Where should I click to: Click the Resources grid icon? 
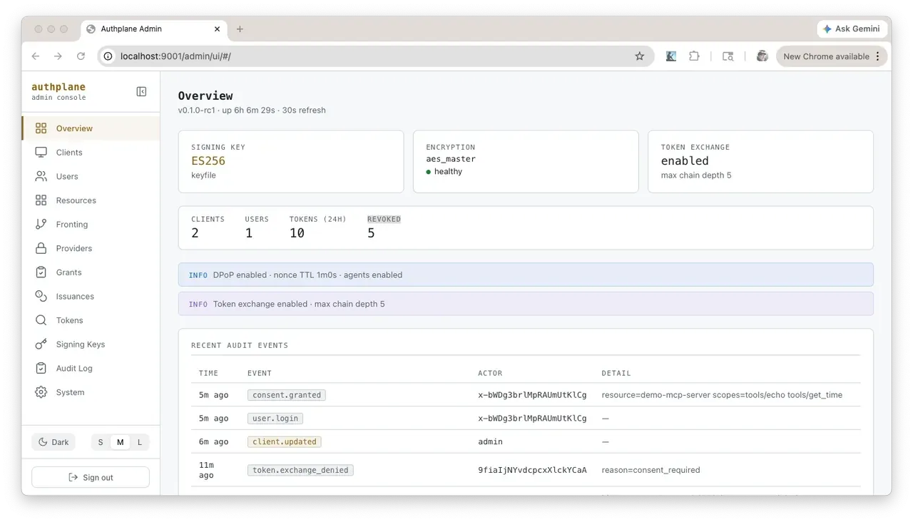pyautogui.click(x=41, y=200)
